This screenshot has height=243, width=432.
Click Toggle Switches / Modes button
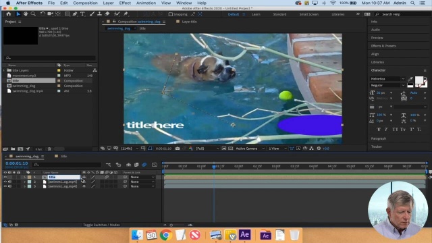[x=101, y=225]
